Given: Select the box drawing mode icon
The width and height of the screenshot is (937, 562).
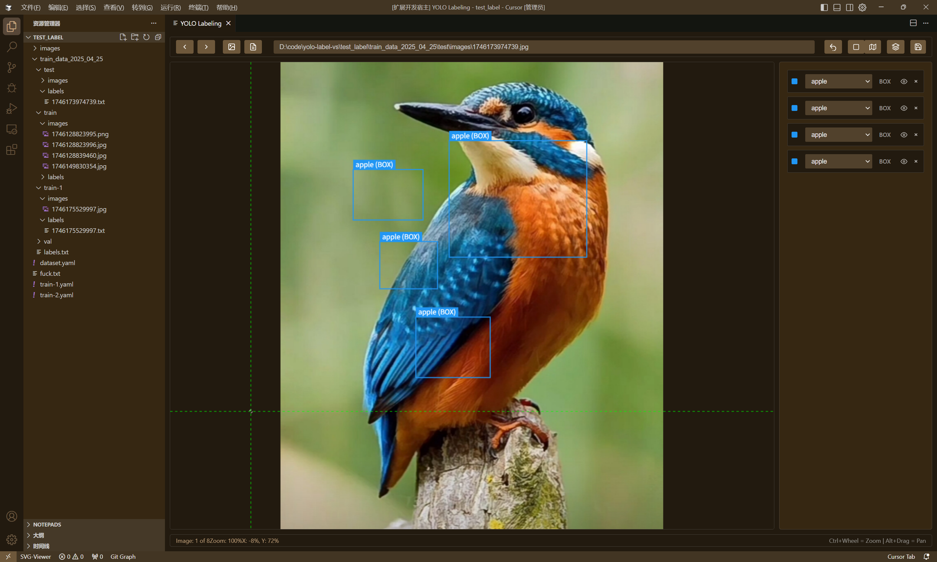Looking at the screenshot, I should pos(856,47).
